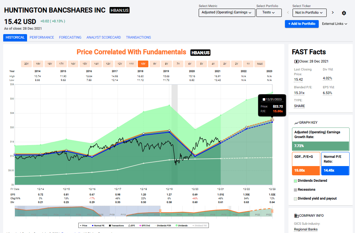355x233 pixels.
Task: Click the EPS Yld 6.53% value
Action: pos(327,93)
